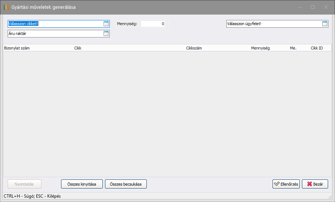The height and width of the screenshot is (202, 335).
Task: Click the Ellenőrzés button with green checkmark
Action: (x=286, y=184)
